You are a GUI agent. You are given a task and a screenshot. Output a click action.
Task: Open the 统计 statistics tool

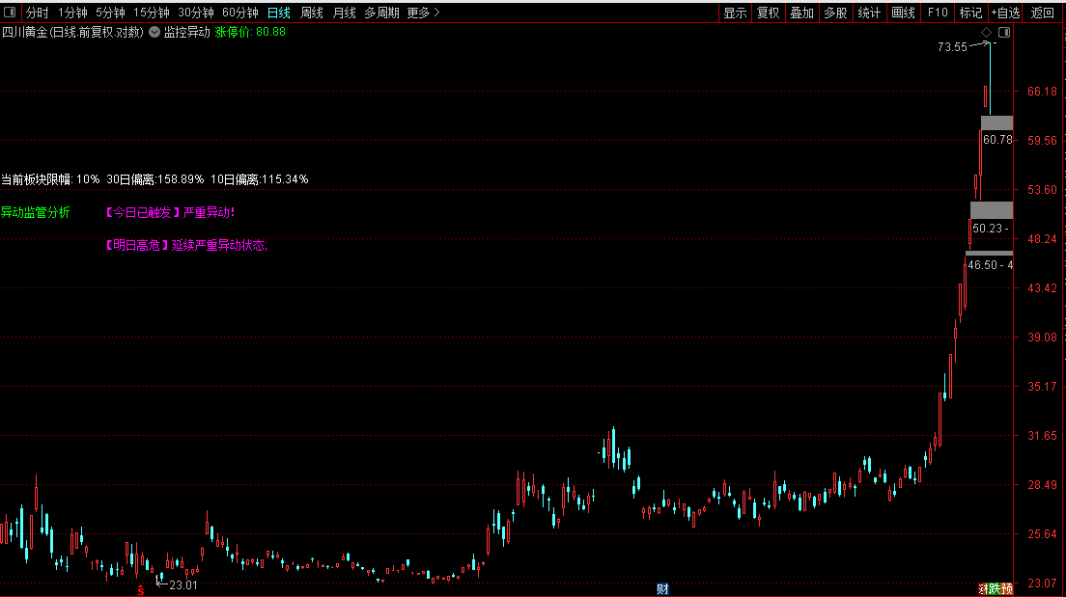pos(870,13)
